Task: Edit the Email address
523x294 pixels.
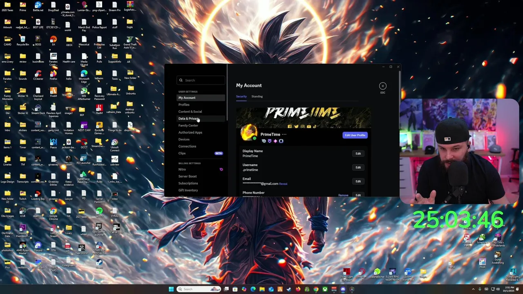Action: (x=358, y=181)
